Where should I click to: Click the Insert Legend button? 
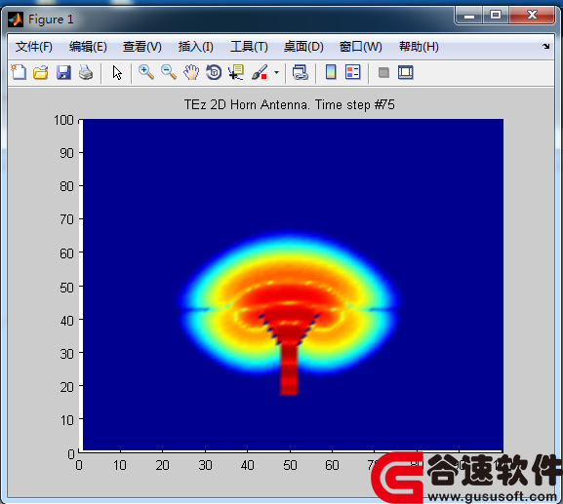point(353,72)
